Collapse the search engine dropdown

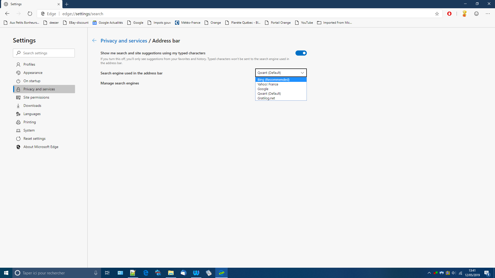tap(281, 73)
